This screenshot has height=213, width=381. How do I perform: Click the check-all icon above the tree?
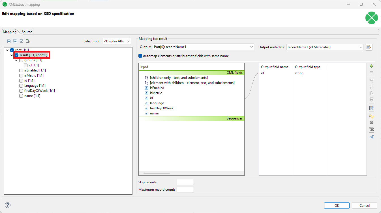[x=22, y=41]
